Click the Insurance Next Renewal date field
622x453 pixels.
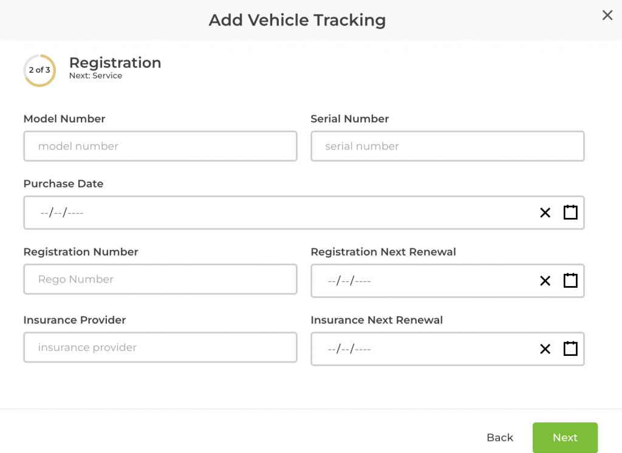[x=419, y=349]
